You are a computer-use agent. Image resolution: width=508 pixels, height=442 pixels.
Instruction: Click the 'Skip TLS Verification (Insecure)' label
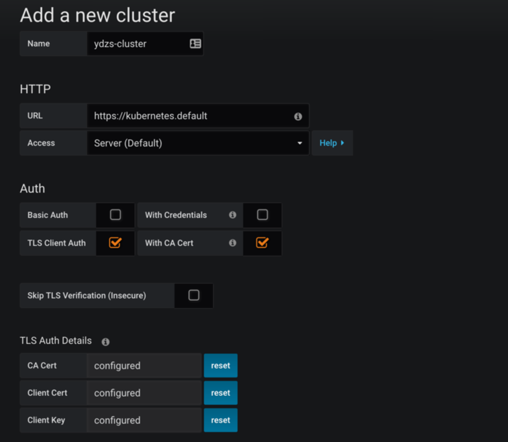[x=87, y=296]
